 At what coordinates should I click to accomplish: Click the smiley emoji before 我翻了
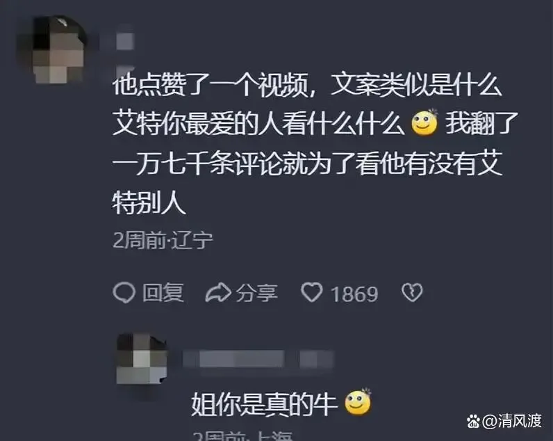(424, 122)
